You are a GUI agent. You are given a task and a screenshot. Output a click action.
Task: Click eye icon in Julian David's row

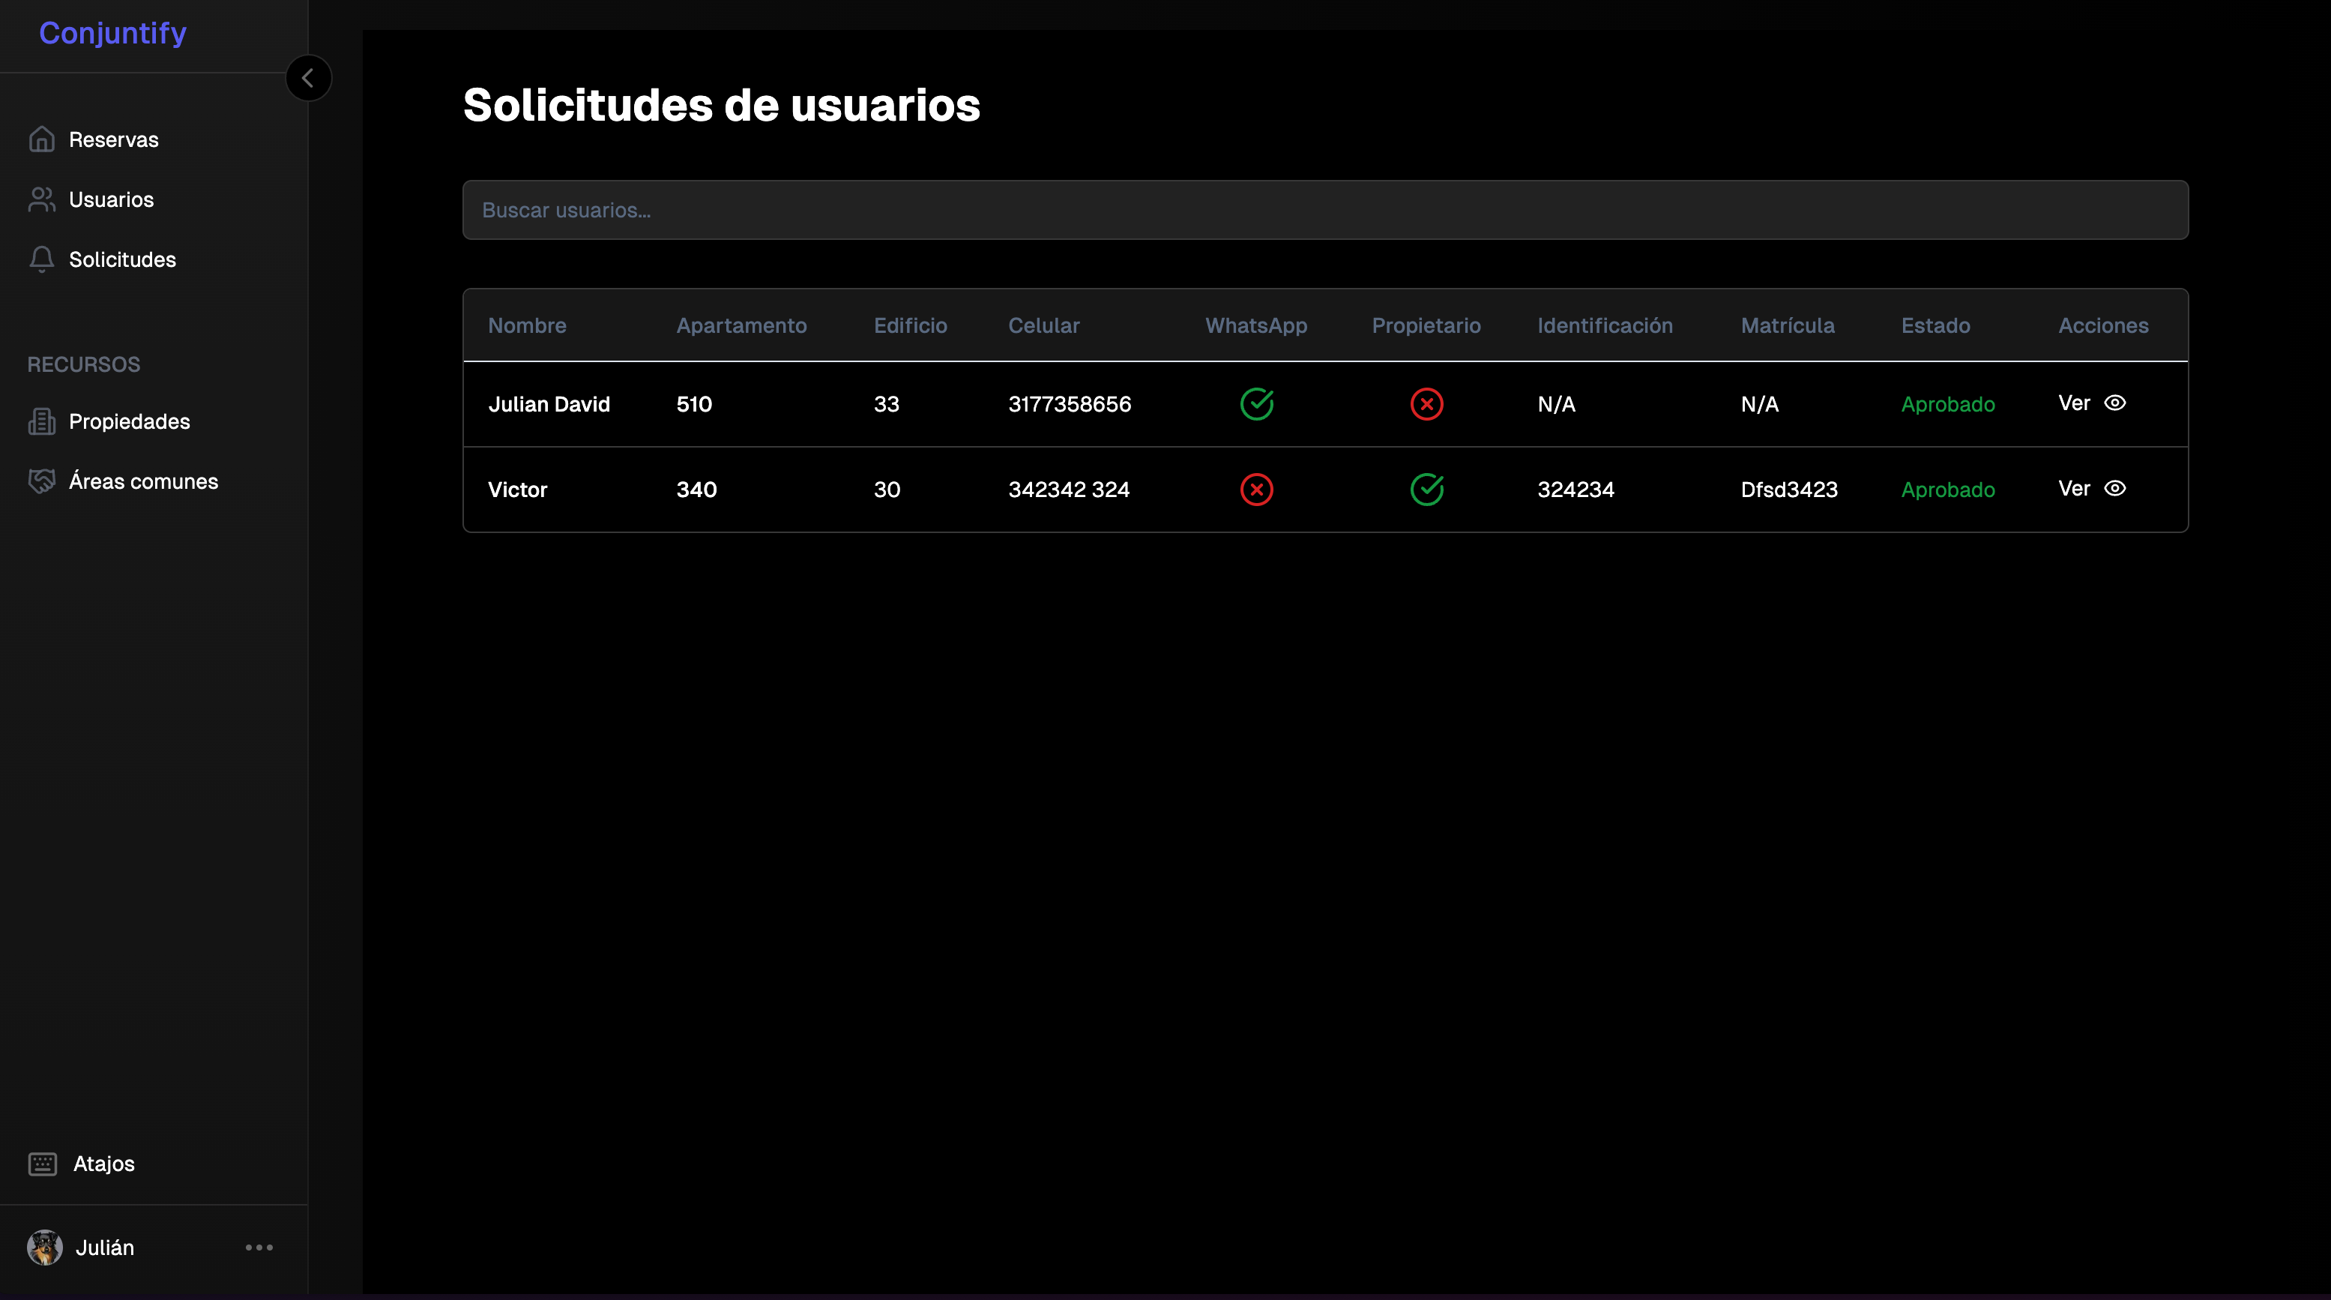(2114, 403)
